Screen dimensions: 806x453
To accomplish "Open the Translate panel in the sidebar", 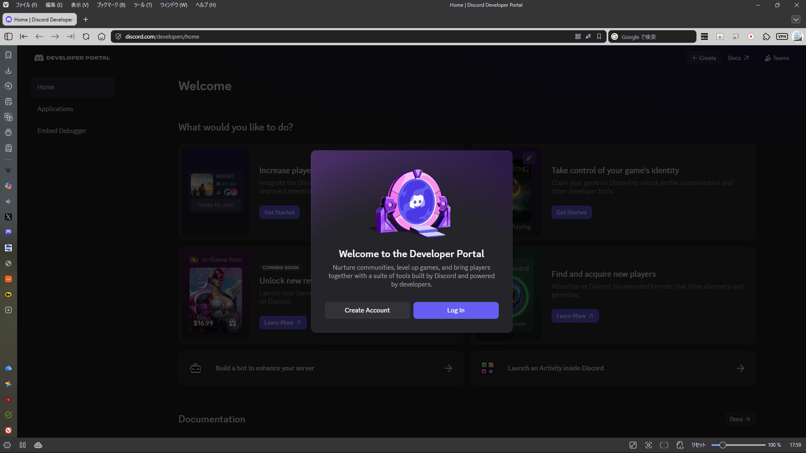I will (8, 117).
